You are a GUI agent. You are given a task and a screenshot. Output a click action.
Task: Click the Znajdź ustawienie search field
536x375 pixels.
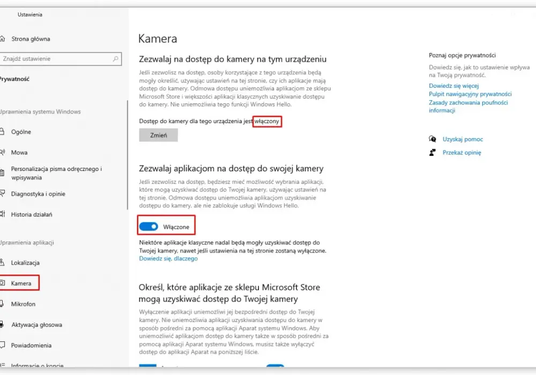pos(61,59)
